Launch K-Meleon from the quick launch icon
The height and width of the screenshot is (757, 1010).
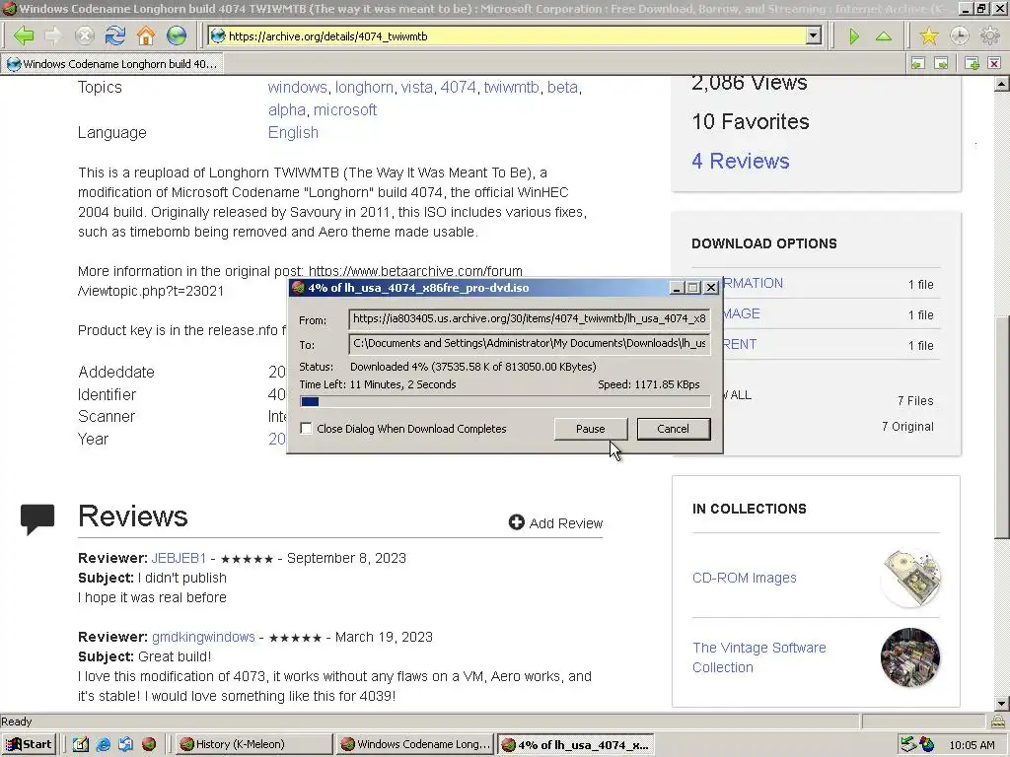(x=149, y=744)
